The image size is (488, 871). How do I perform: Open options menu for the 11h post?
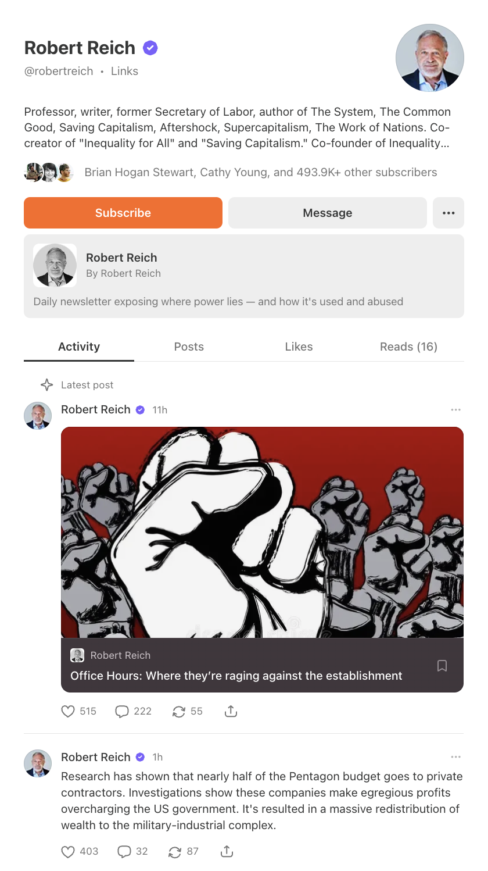tap(455, 410)
